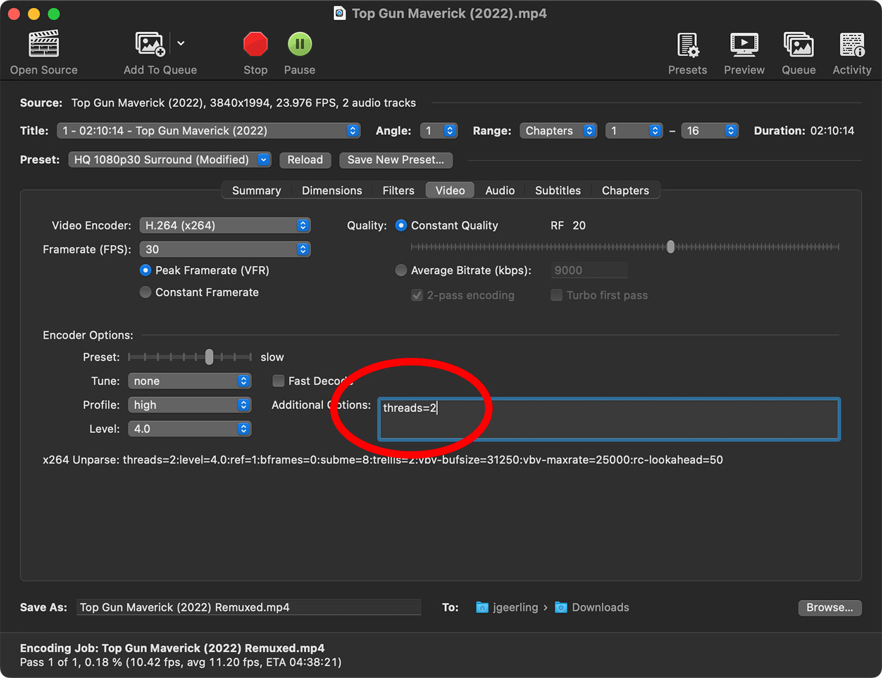Switch to Average Bitrate encoding

point(401,270)
